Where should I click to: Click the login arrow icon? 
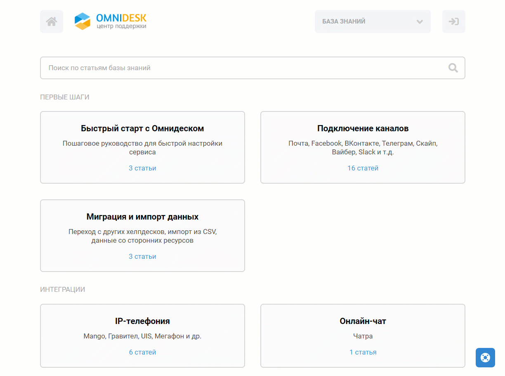(453, 21)
